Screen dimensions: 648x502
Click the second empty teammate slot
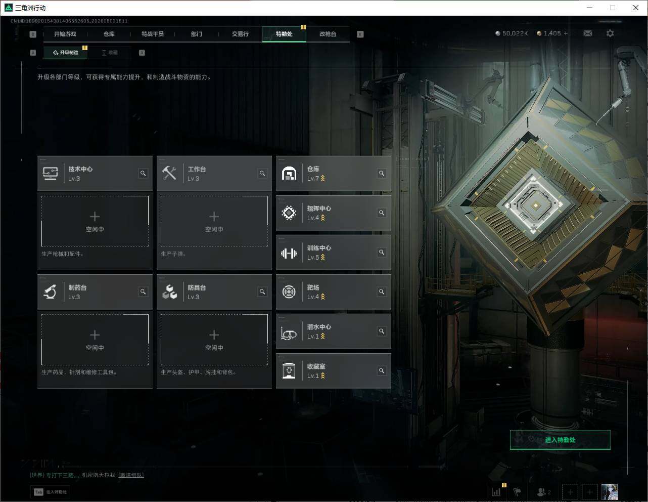(x=589, y=492)
